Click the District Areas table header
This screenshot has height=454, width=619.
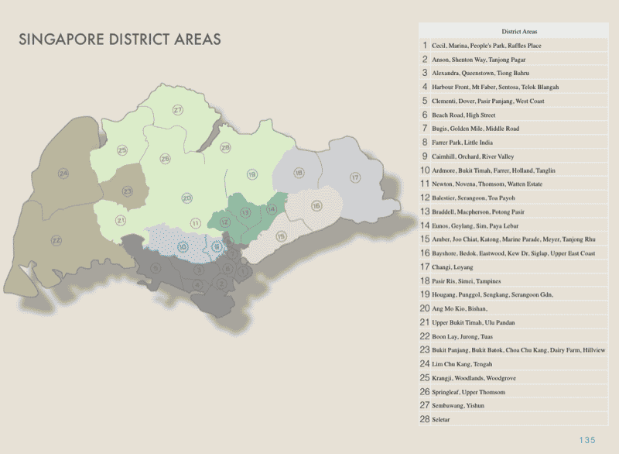[x=514, y=32]
